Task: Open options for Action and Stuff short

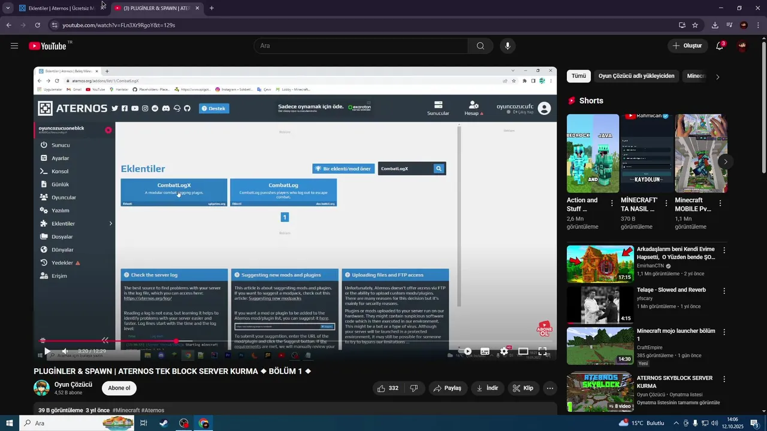Action: [x=612, y=204]
